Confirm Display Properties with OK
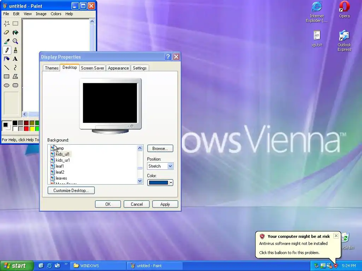 (108, 204)
